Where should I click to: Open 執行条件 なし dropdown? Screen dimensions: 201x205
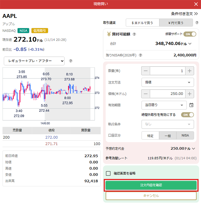pyautogui.click(x=168, y=124)
